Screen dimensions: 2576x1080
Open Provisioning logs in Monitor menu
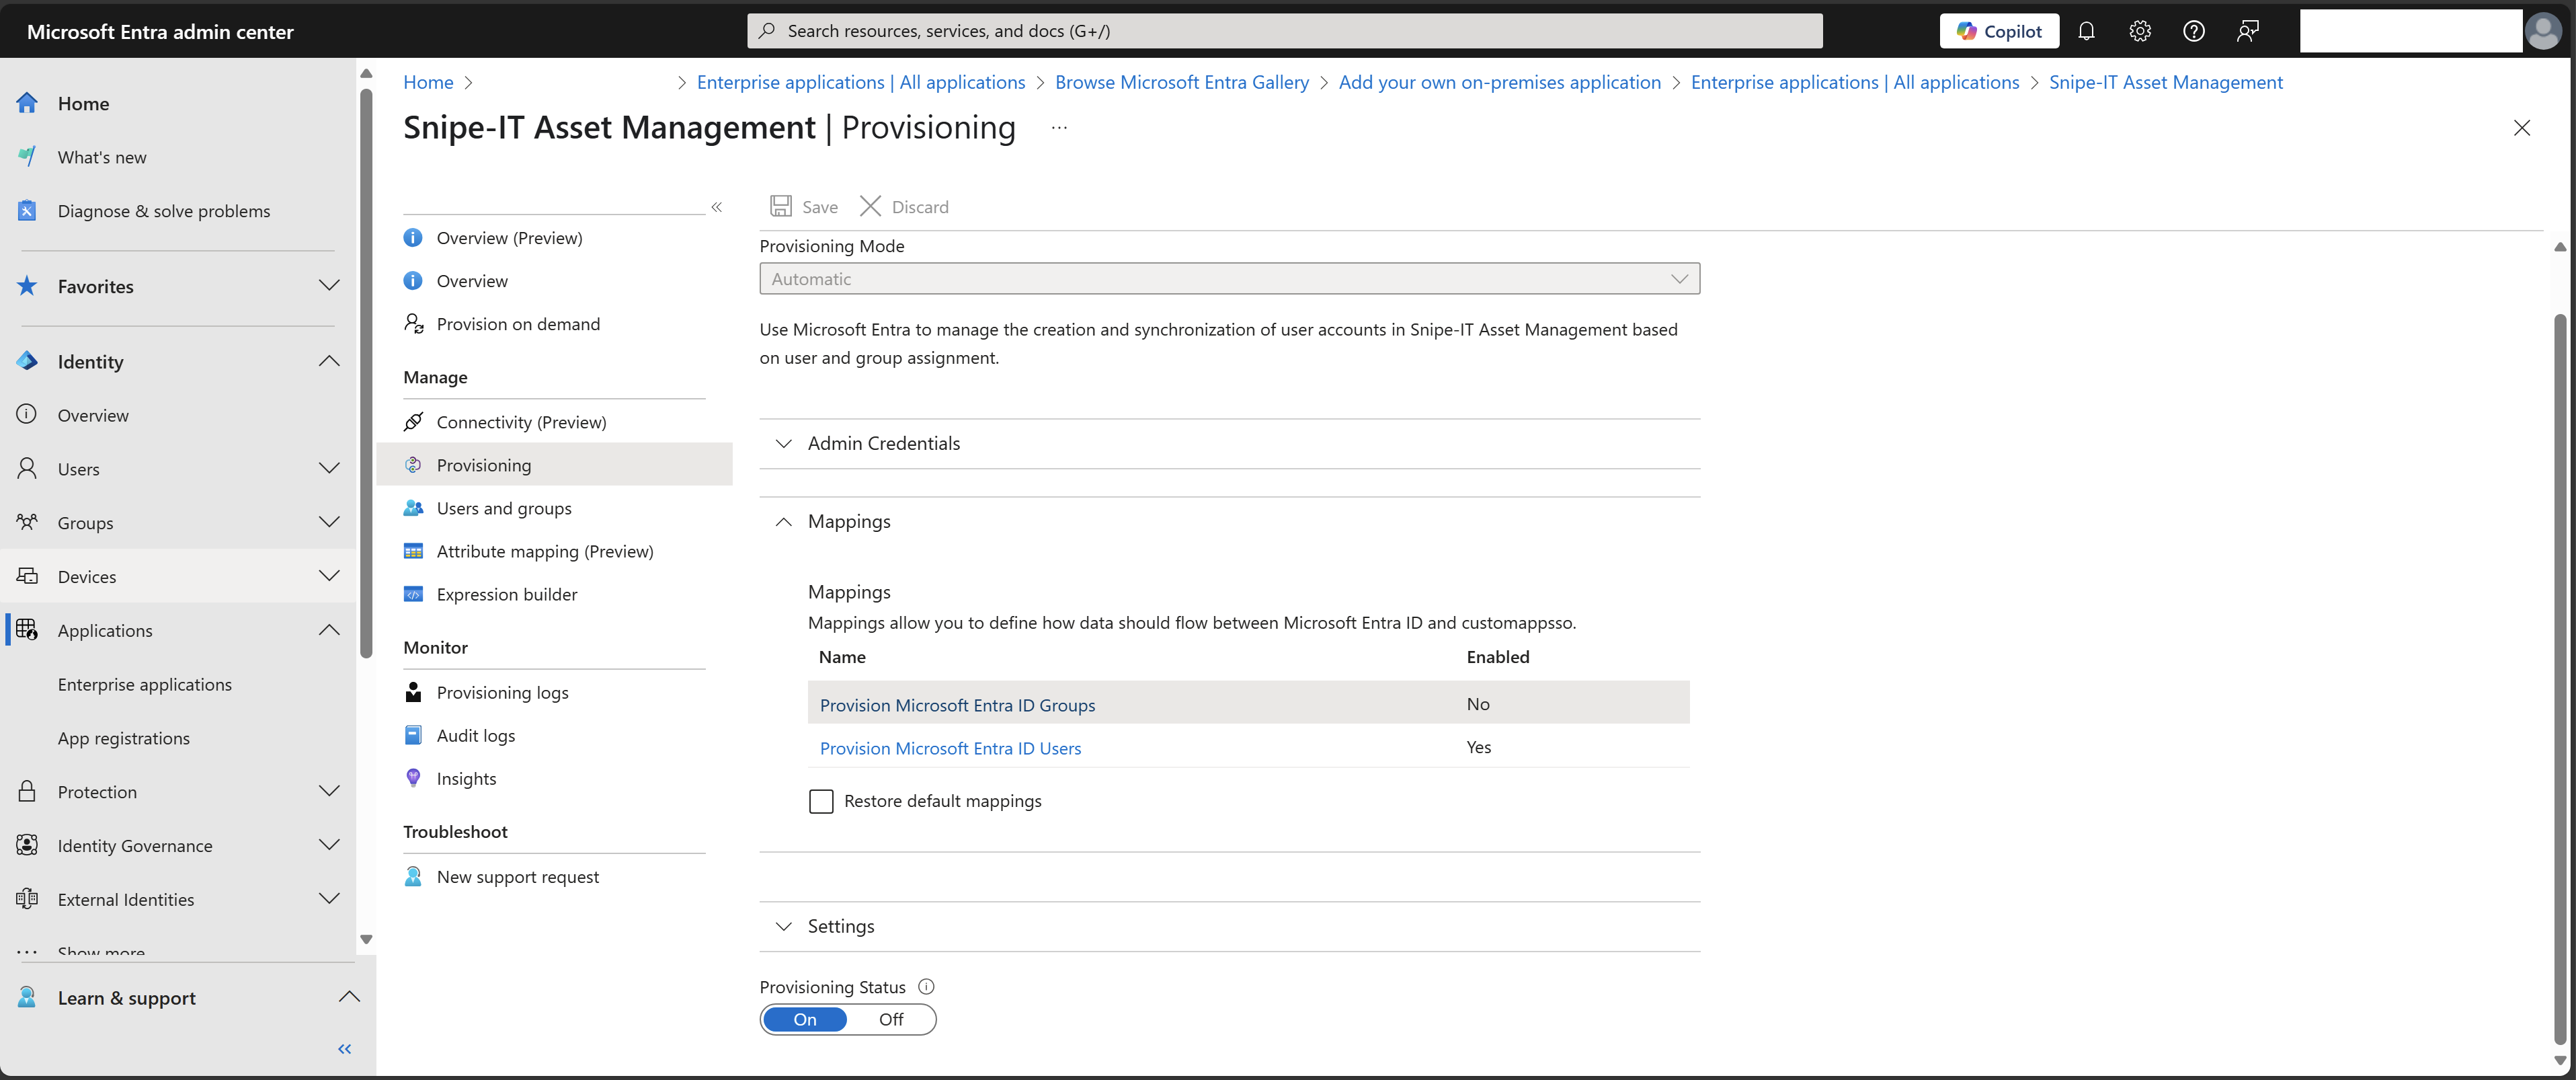(x=502, y=692)
